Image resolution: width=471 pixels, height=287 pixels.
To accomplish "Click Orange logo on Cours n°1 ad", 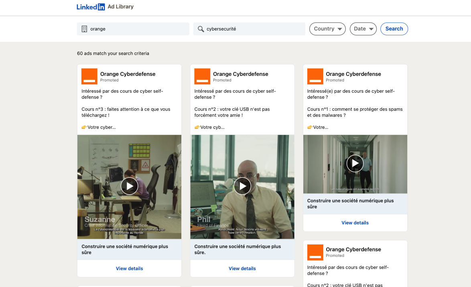I will [x=315, y=76].
